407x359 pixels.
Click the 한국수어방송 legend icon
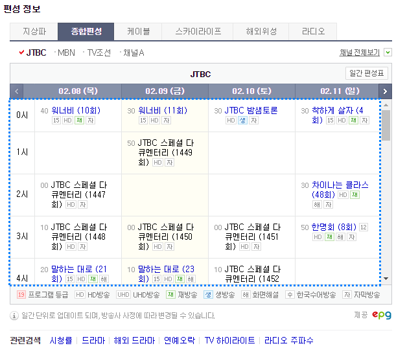pyautogui.click(x=290, y=295)
